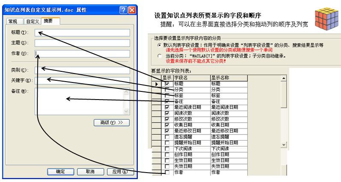Click the field list vertical scrollbar thumb
The height and width of the screenshot is (182, 341).
click(x=283, y=92)
